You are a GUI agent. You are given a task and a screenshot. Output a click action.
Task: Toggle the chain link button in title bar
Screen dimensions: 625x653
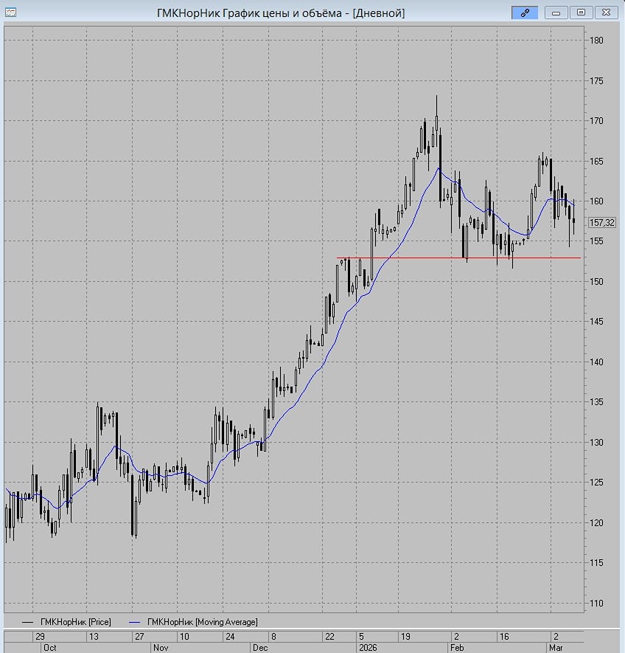point(525,13)
